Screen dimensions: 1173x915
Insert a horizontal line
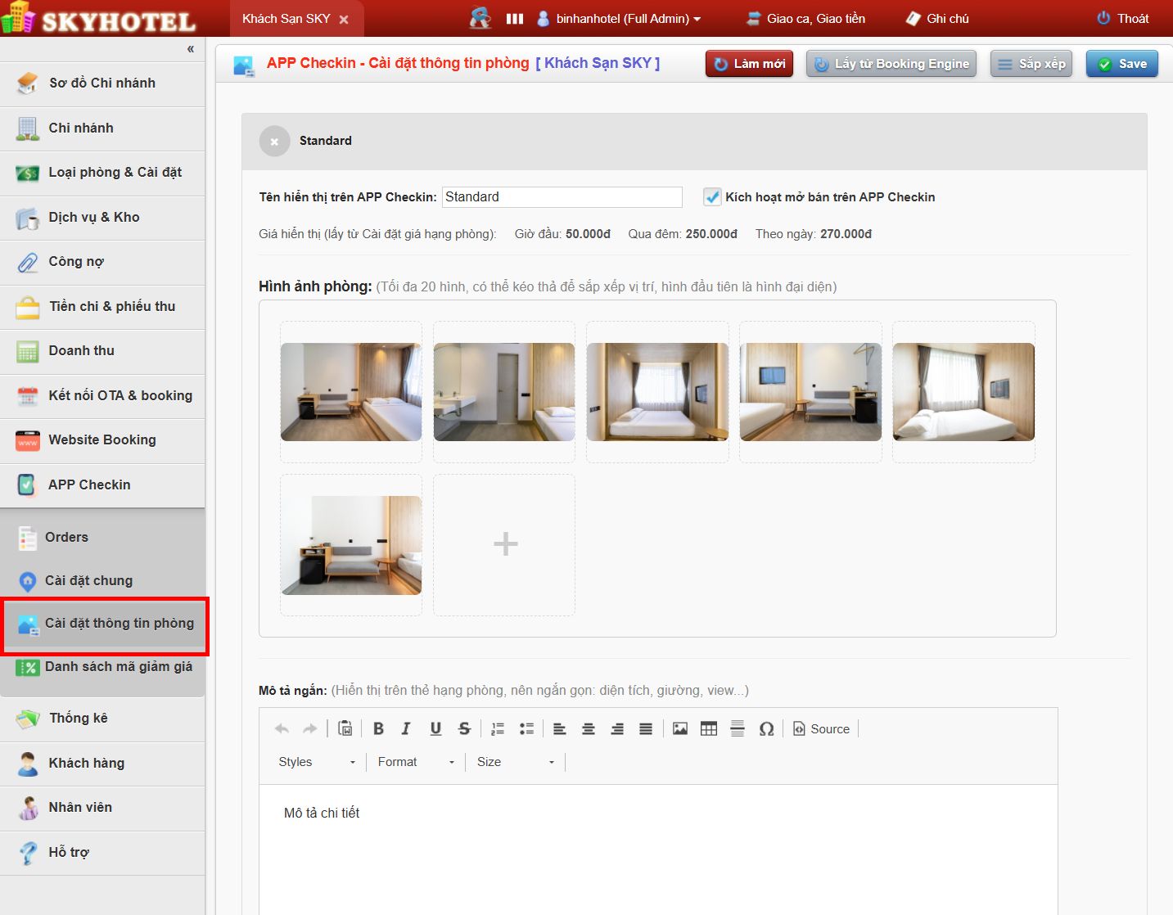(738, 728)
